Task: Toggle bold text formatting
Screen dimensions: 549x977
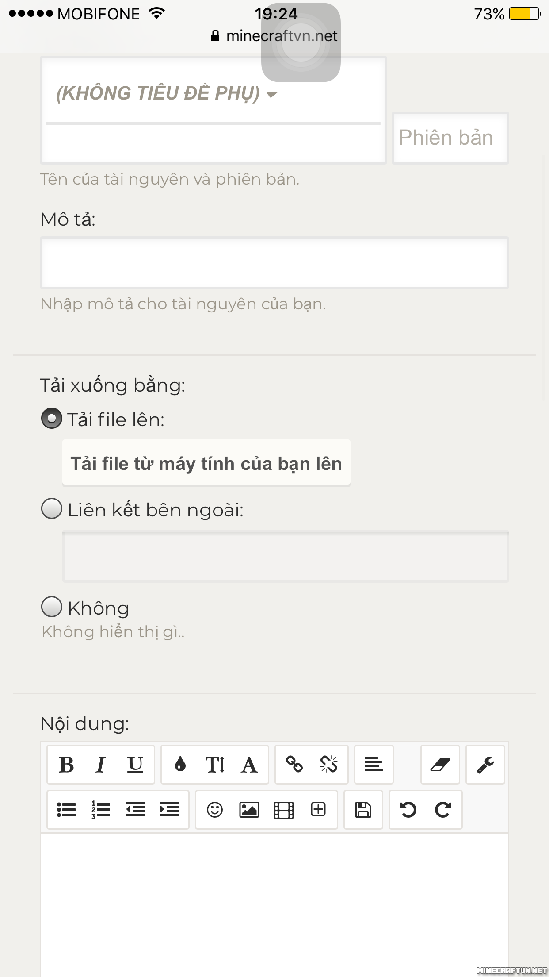Action: pos(66,765)
